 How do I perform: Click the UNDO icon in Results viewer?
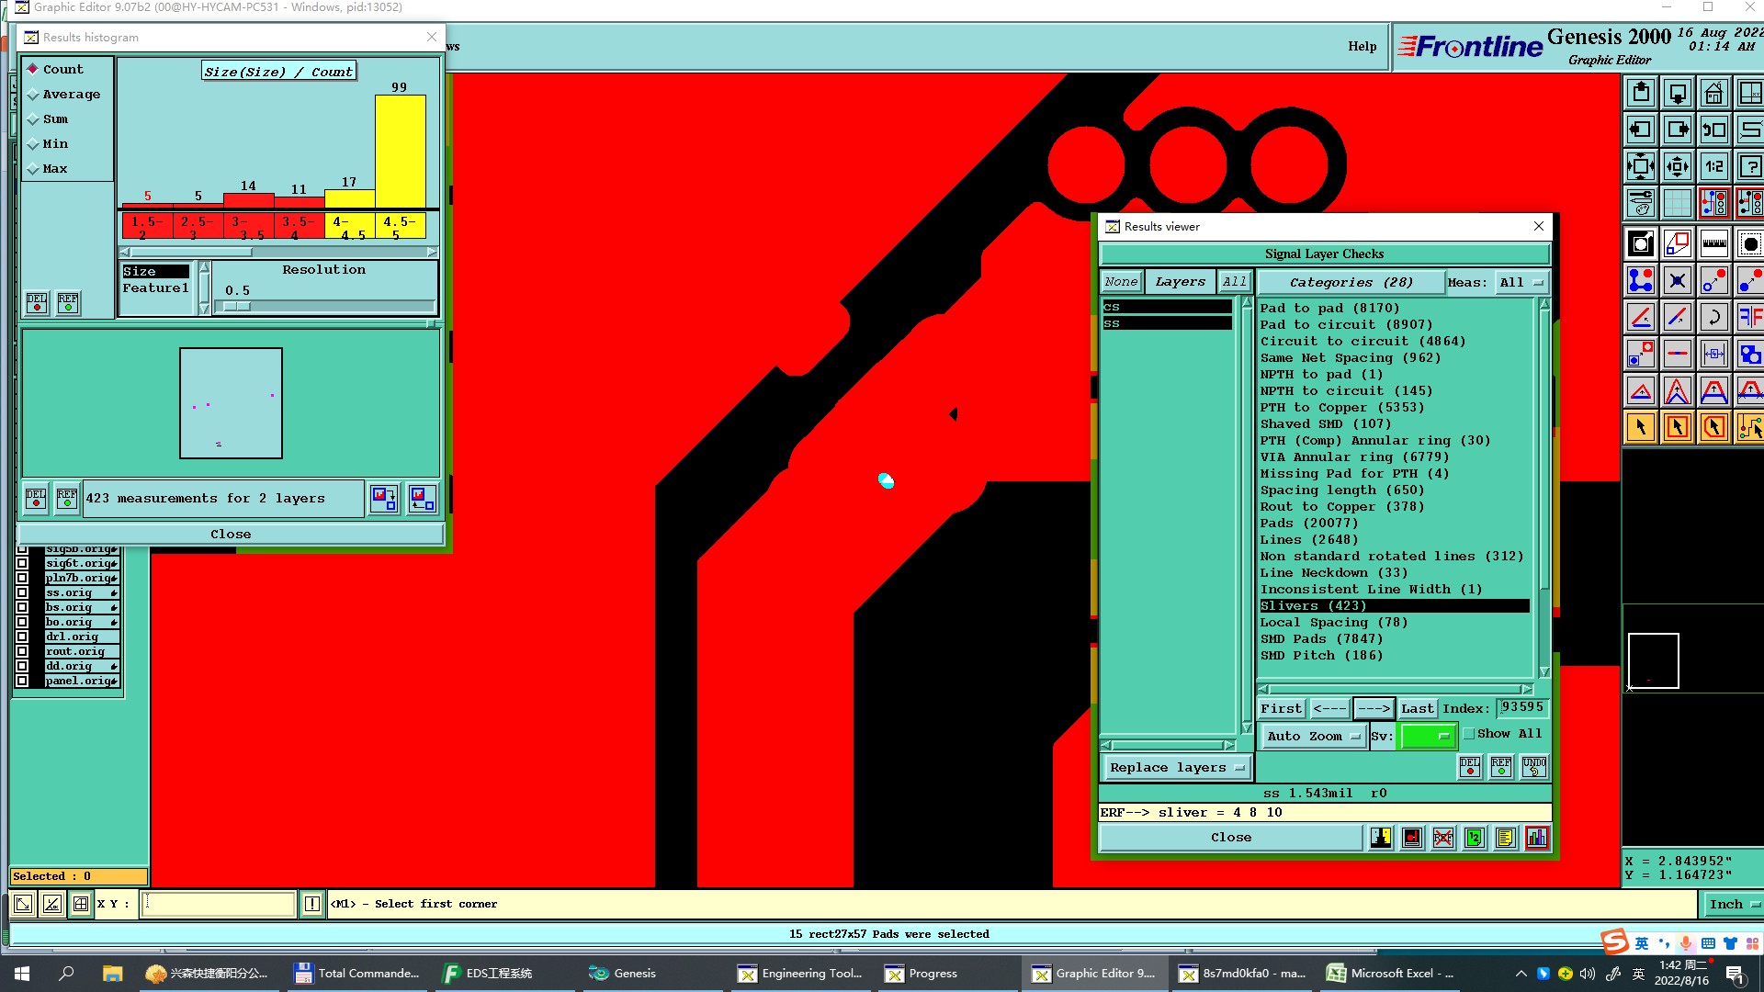[x=1533, y=767]
